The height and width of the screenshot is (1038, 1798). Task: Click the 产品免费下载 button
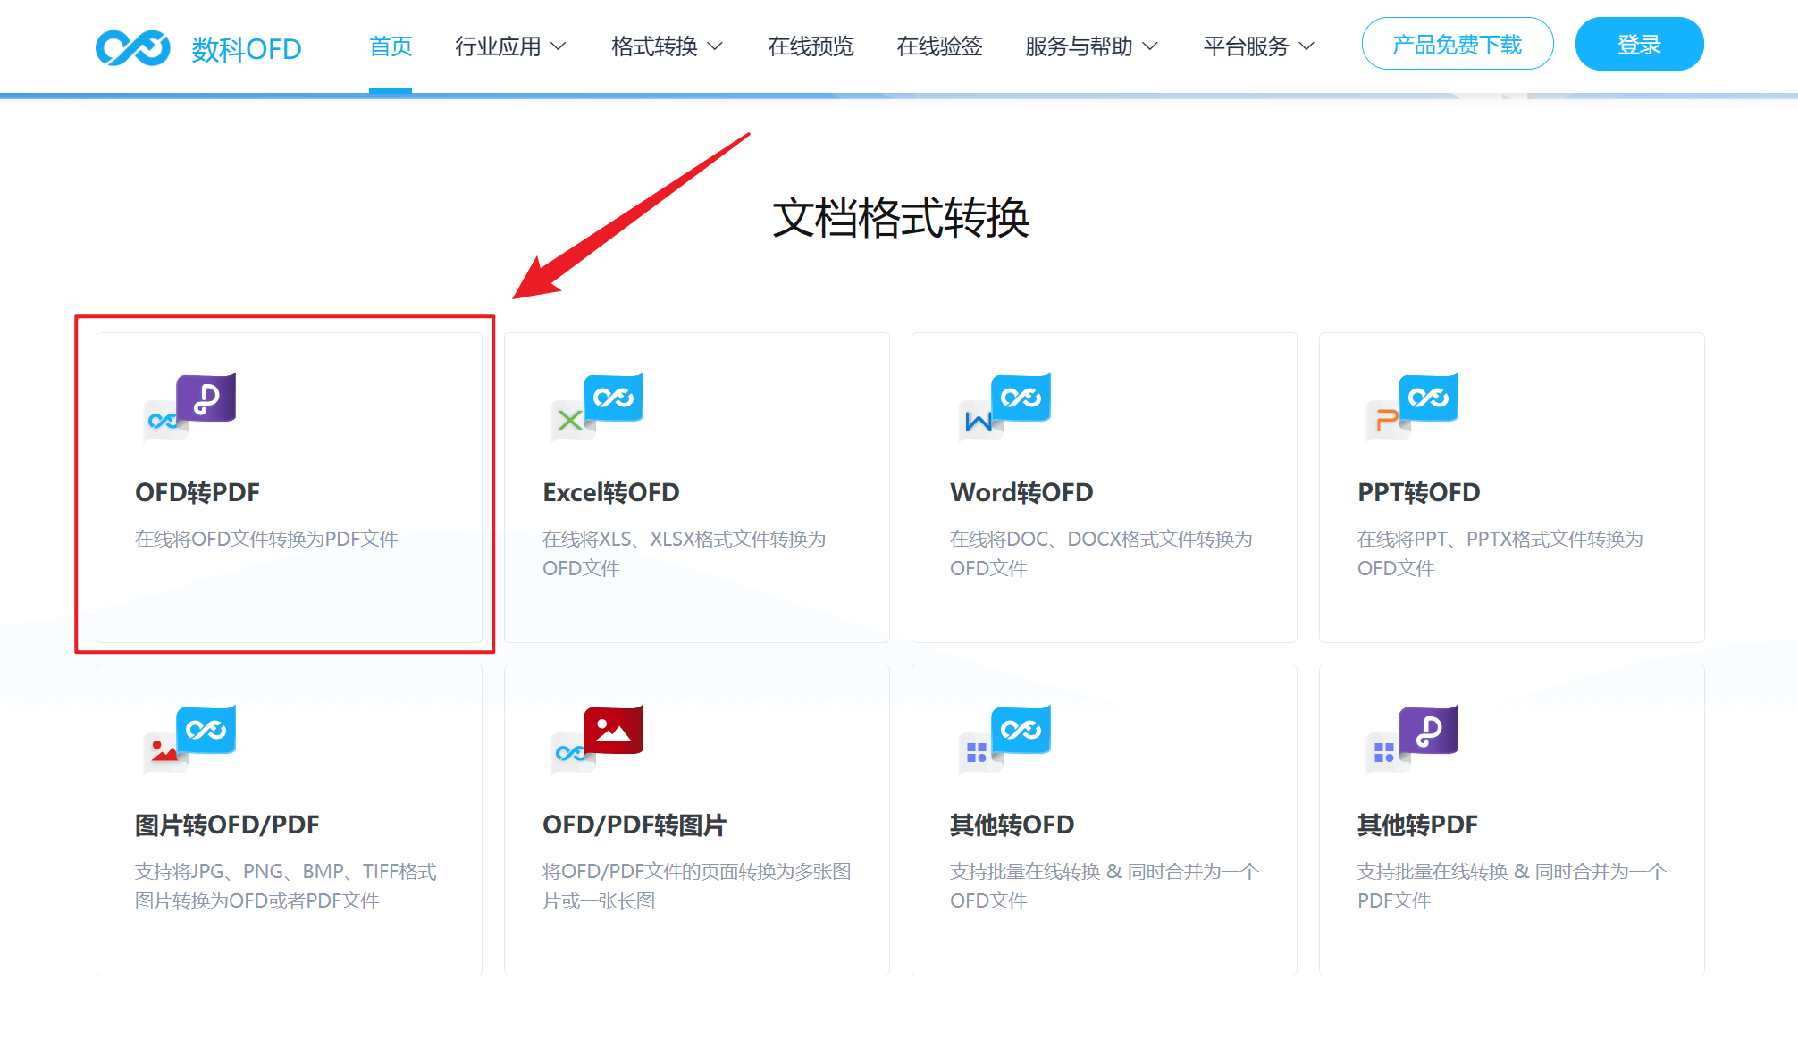point(1457,43)
